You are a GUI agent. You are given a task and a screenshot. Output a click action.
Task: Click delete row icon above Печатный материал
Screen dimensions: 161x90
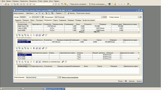[x=25, y=35]
